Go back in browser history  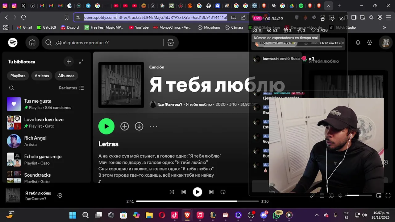6,18
